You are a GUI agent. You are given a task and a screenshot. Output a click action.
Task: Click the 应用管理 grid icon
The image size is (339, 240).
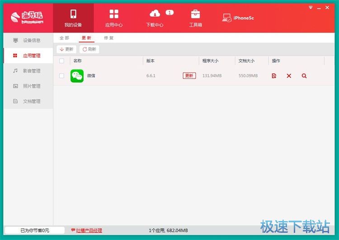coord(15,56)
